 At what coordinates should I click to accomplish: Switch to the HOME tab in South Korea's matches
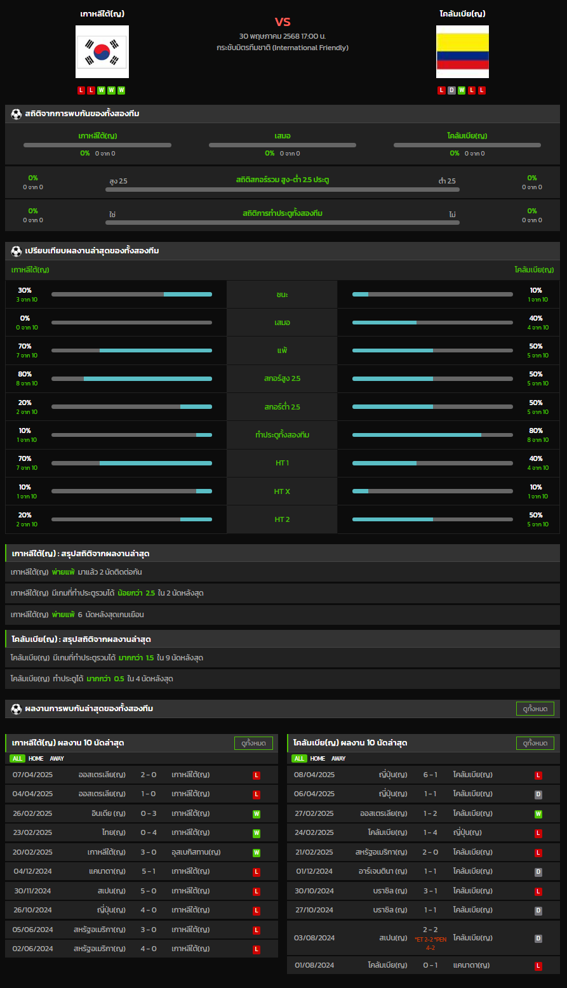(x=36, y=759)
